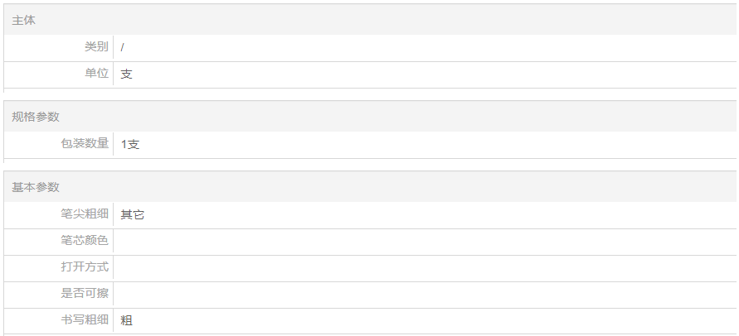Click the 支 value beside 单位
The height and width of the screenshot is (336, 739).
(126, 74)
